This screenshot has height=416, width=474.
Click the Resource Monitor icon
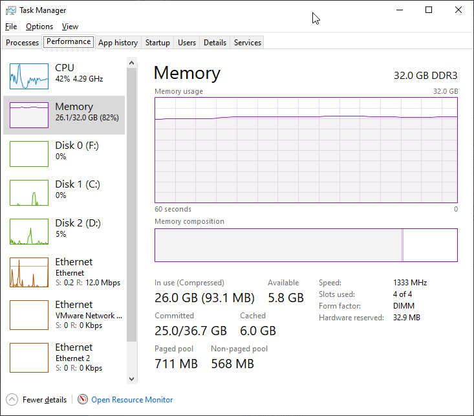pyautogui.click(x=83, y=400)
